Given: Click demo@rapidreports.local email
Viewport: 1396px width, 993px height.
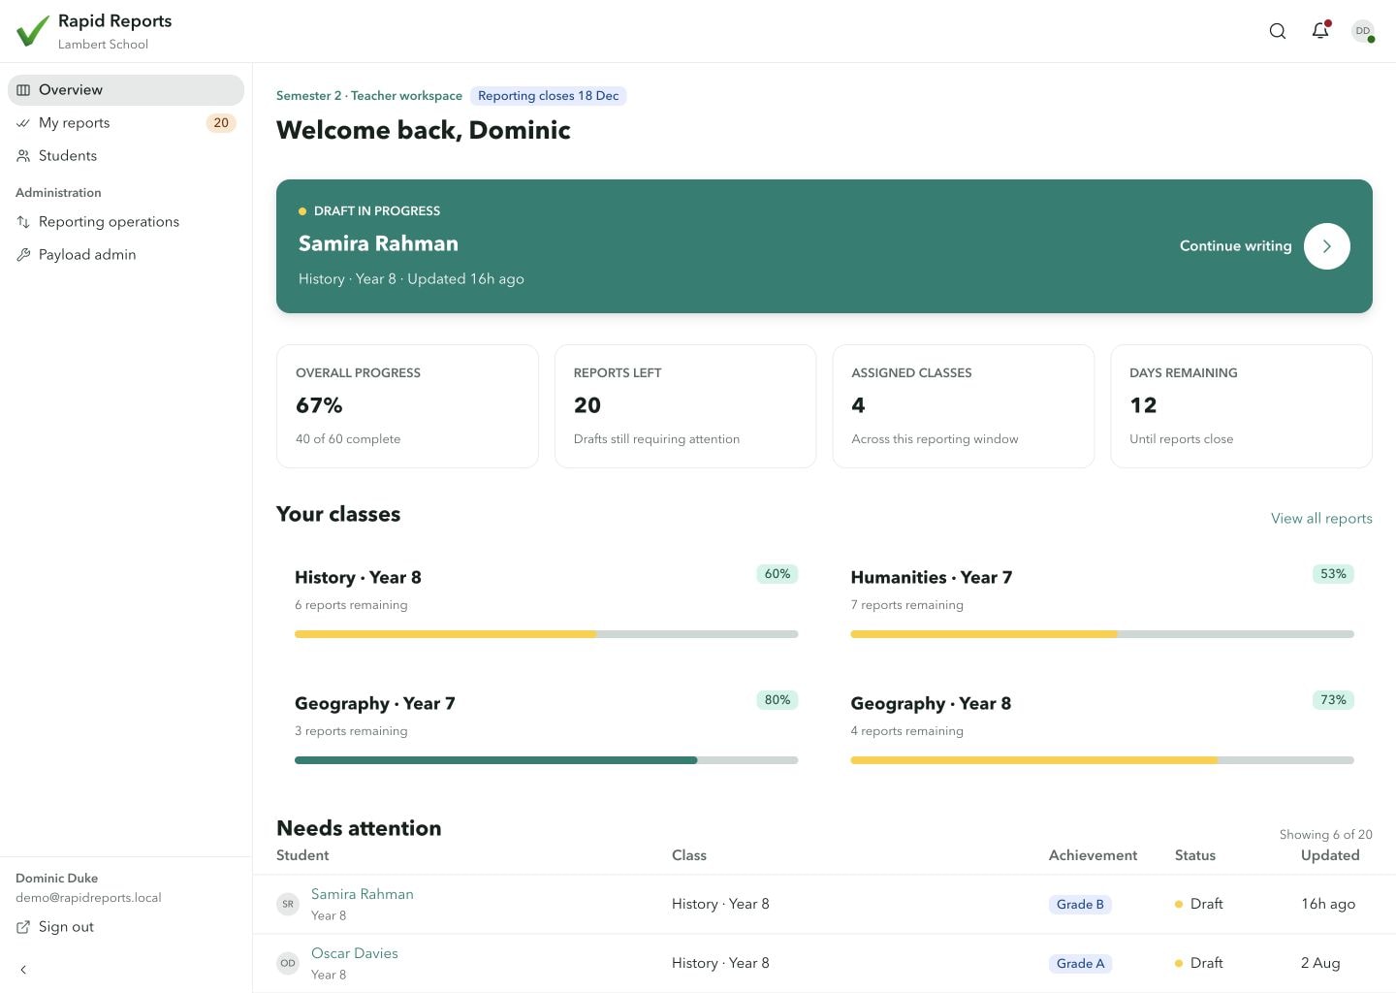Looking at the screenshot, I should pos(88,898).
